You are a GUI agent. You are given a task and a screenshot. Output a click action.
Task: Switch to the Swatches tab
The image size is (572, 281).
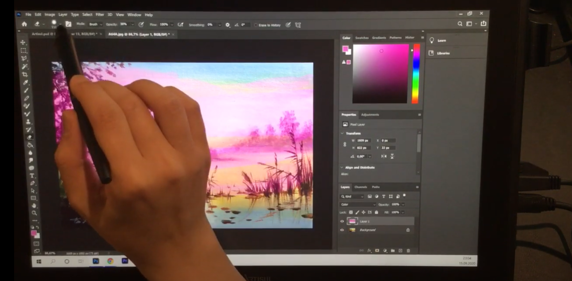[362, 38]
